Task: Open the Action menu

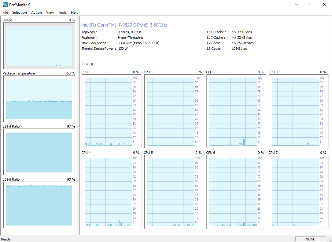Action: pyautogui.click(x=36, y=13)
